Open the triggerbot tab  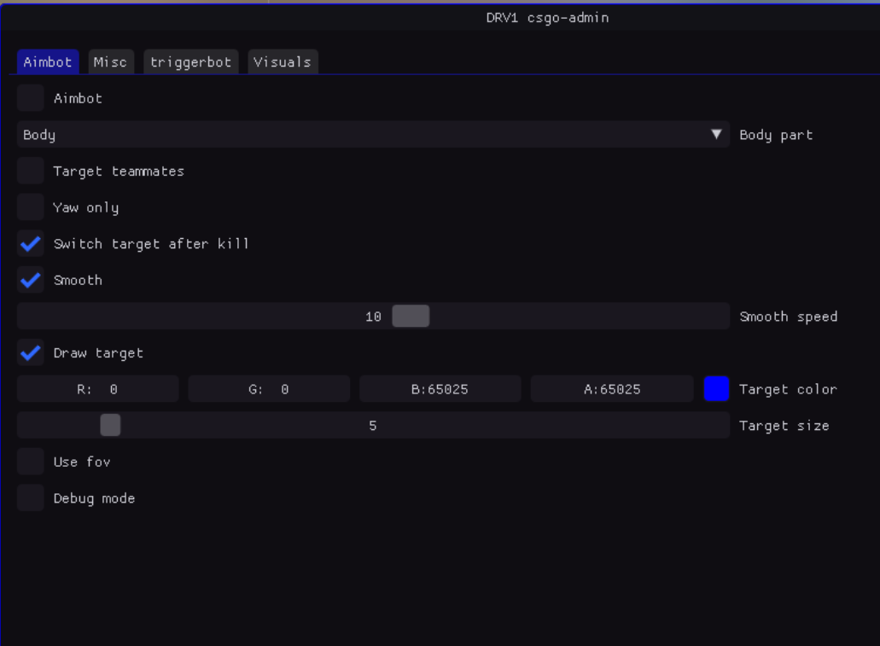(x=191, y=61)
